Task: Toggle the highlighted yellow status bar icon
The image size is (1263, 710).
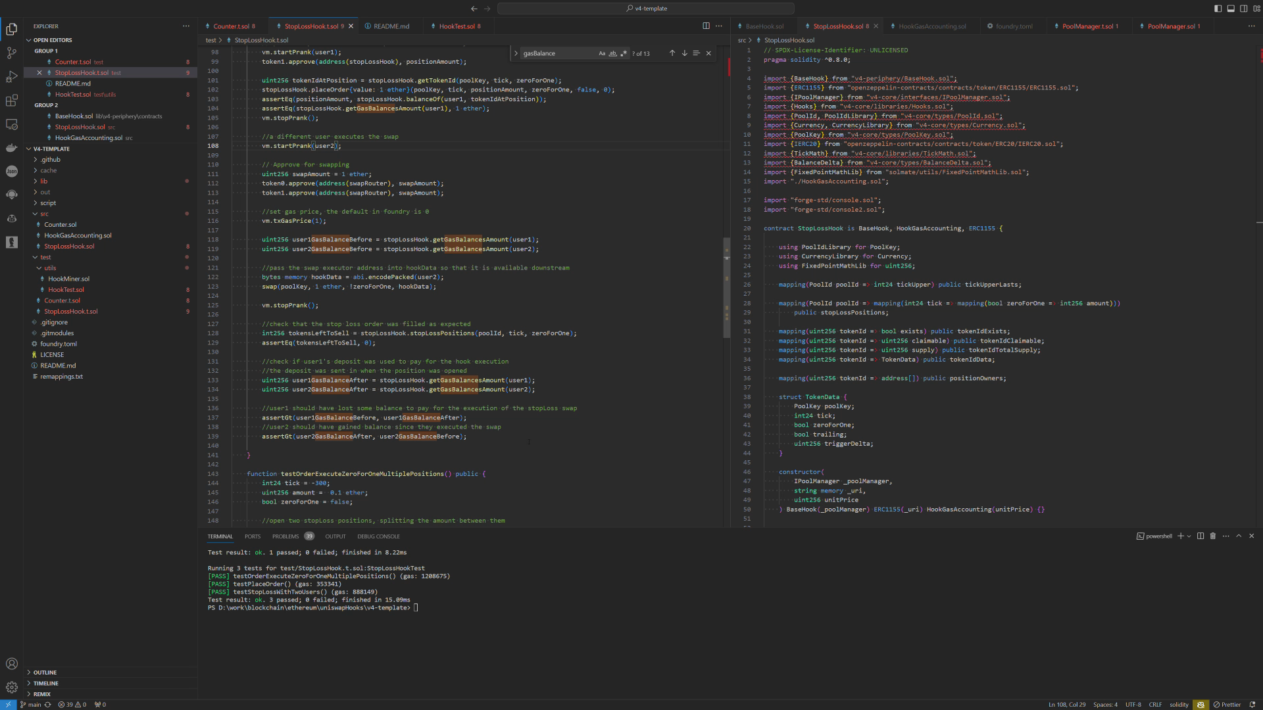Action: [x=1201, y=705]
